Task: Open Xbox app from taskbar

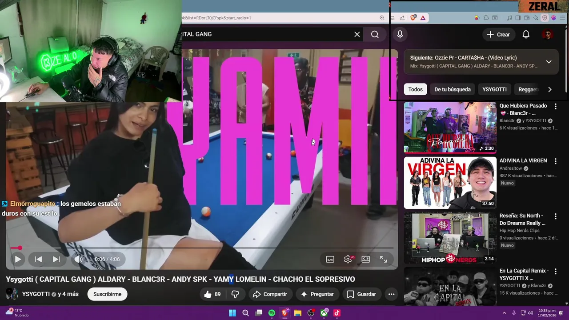Action: pos(324,313)
